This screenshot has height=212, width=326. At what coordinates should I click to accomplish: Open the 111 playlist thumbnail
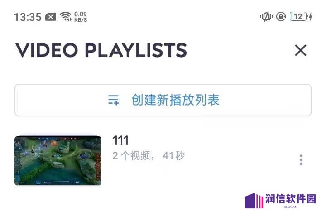tap(58, 160)
